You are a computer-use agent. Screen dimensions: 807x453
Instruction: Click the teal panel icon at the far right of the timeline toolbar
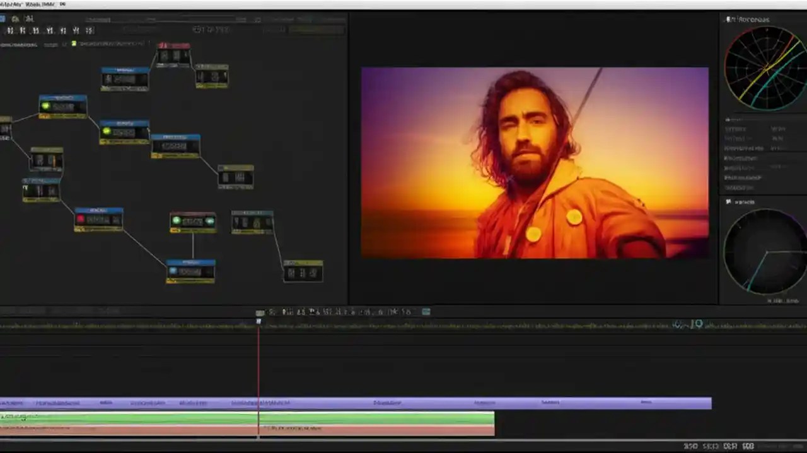tap(426, 311)
